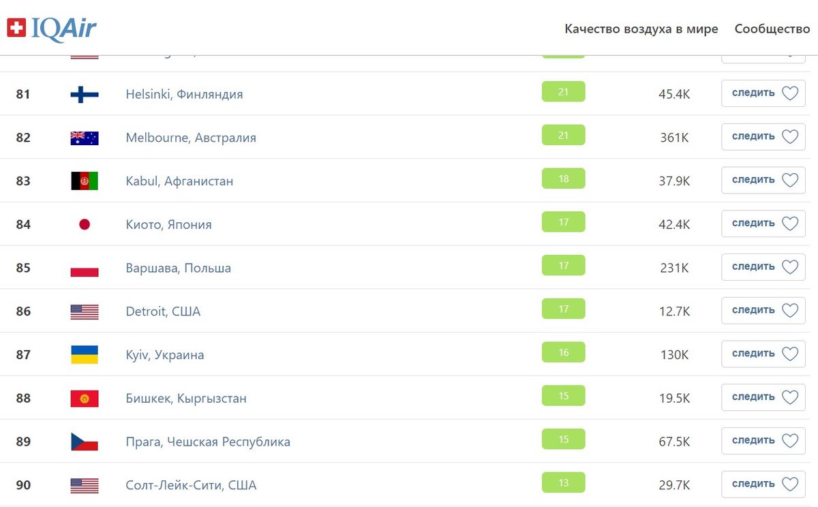
Task: Click the IQAir logo
Action: 52,28
